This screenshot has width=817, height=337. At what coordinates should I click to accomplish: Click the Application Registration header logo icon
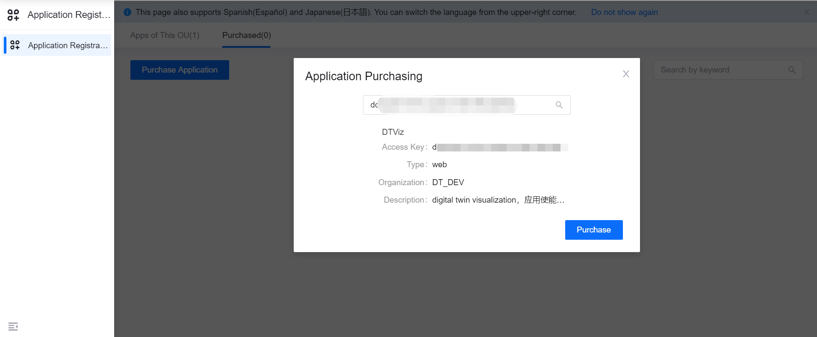point(13,15)
